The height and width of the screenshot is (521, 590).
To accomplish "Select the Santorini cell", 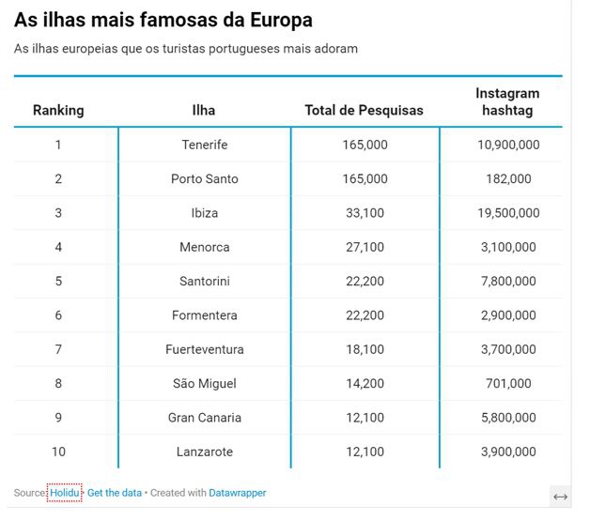I will pos(205,281).
